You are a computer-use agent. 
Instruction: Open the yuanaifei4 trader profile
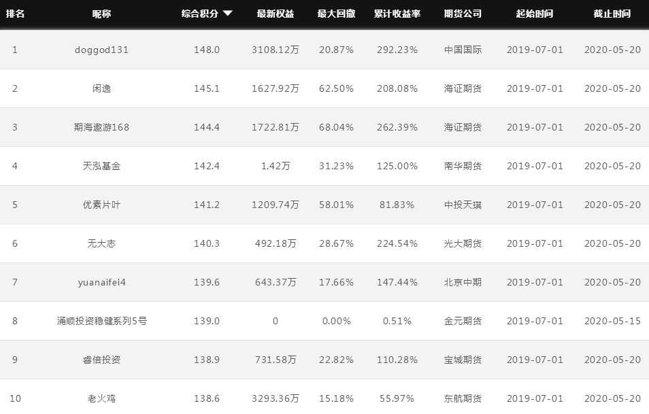[102, 282]
